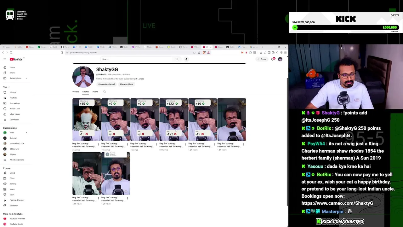The width and height of the screenshot is (403, 227).
Task: Open options menu for Day 3 short
Action: pyautogui.click(x=243, y=145)
